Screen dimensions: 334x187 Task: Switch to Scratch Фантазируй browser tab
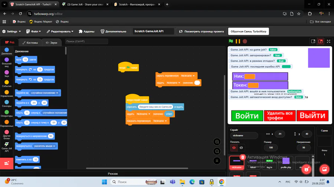coord(137,4)
